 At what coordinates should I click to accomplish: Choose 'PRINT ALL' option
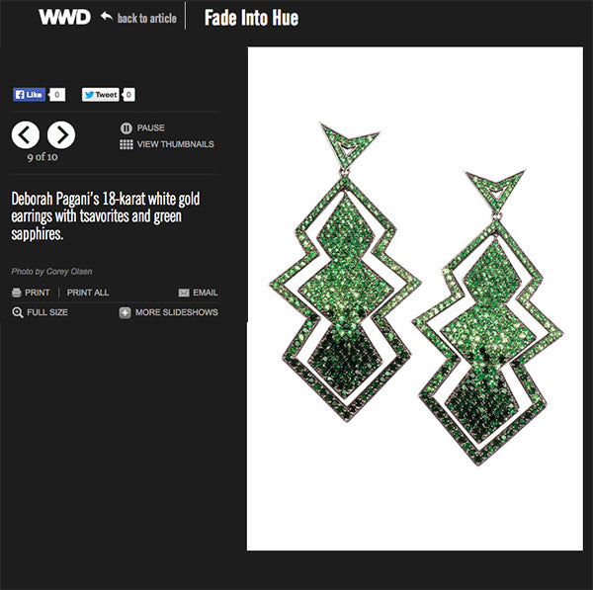(x=88, y=293)
